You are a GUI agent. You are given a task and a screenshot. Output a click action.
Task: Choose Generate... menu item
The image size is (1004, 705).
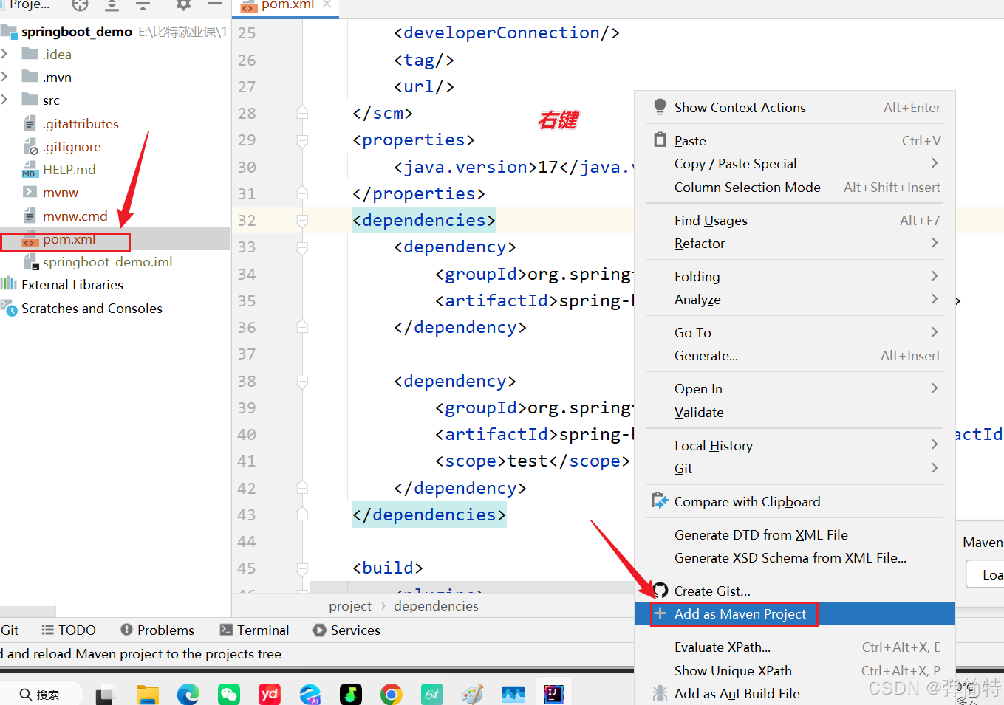tap(795, 355)
